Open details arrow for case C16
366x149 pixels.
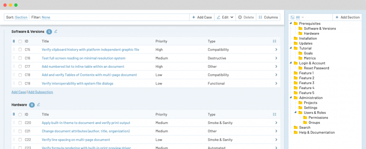[276, 58]
